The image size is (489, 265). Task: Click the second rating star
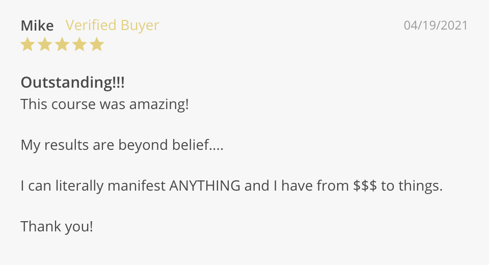(45, 45)
